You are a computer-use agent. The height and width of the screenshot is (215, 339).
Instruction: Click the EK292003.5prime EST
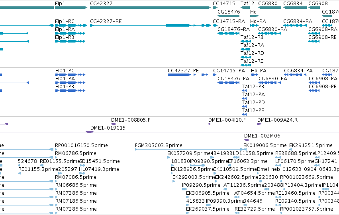click(174, 181)
